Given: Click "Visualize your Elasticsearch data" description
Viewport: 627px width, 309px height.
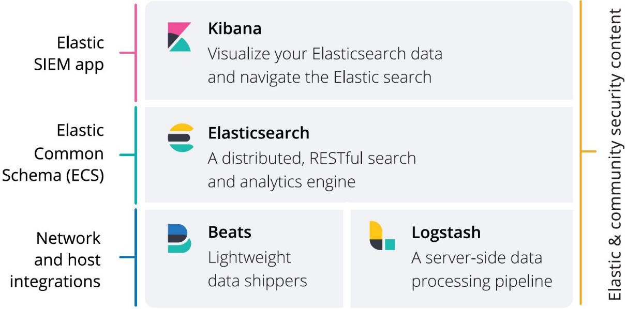Looking at the screenshot, I should coord(325,53).
